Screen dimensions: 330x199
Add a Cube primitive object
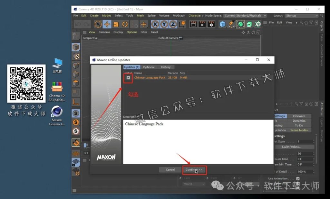tap(222, 24)
